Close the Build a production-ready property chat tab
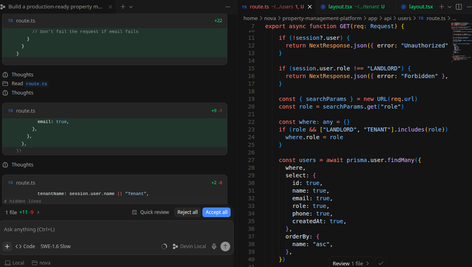472x267 pixels. click(111, 6)
